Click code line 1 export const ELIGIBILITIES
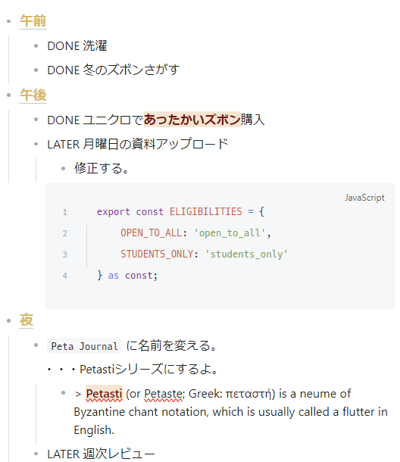The width and height of the screenshot is (400, 462). point(180,211)
